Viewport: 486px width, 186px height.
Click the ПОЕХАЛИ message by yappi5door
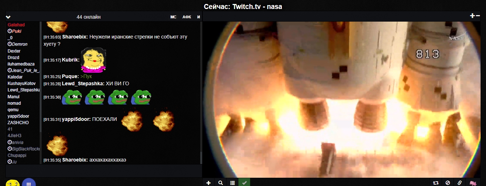[x=105, y=119]
